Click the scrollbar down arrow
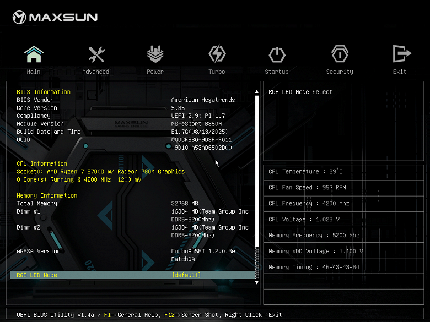Viewport: 430px width, 322px height. 256,282
